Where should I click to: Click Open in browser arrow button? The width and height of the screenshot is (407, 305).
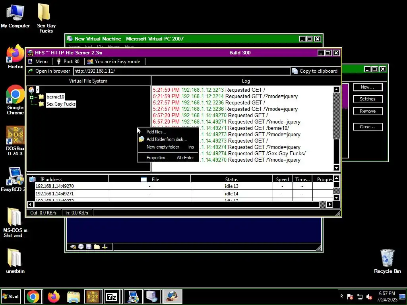click(49, 71)
